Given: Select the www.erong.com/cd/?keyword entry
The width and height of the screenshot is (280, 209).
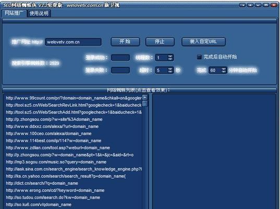Looking at the screenshot, I should (x=74, y=190).
